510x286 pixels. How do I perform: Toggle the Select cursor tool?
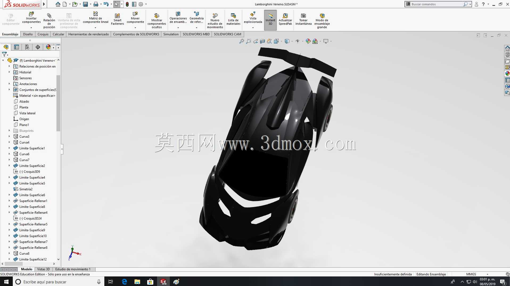pyautogui.click(x=116, y=4)
